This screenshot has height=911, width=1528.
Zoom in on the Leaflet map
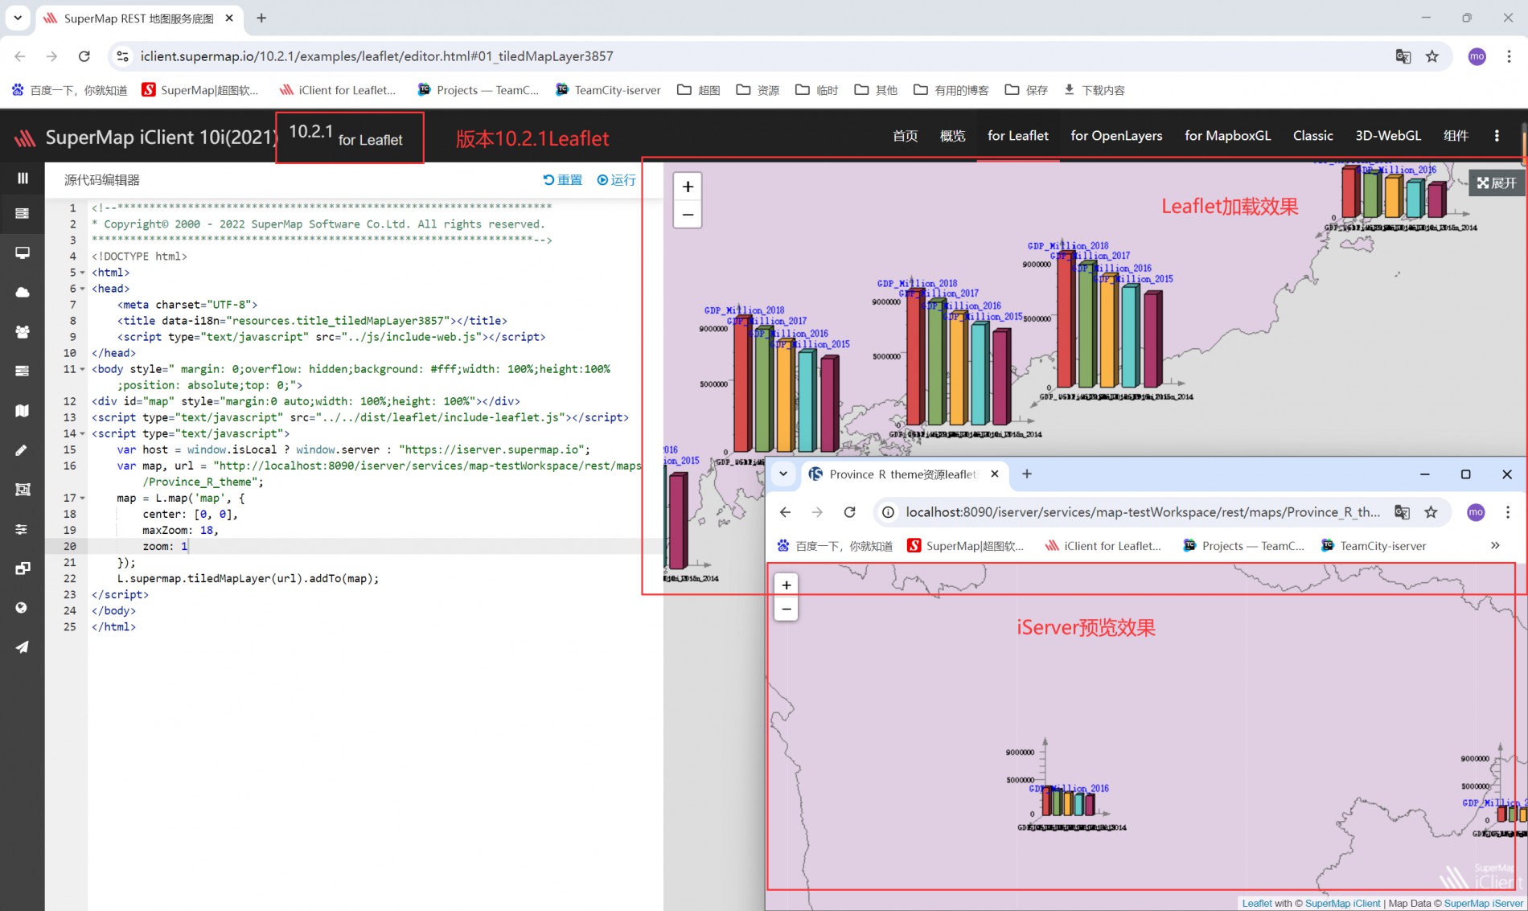pyautogui.click(x=688, y=187)
